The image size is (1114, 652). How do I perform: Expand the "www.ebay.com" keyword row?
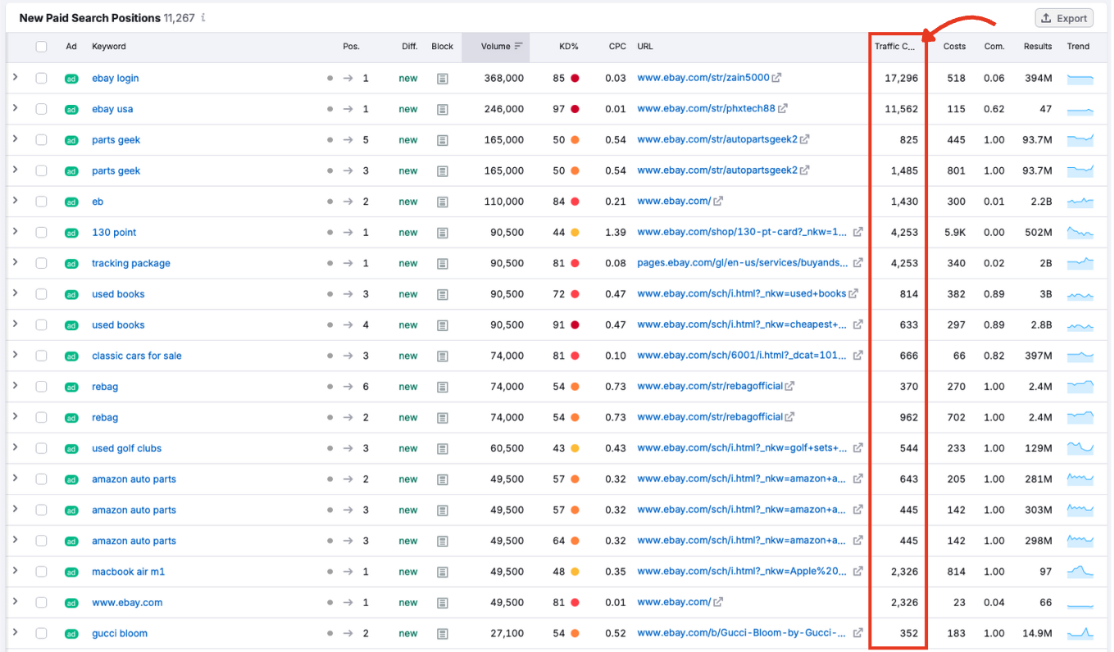click(x=16, y=602)
